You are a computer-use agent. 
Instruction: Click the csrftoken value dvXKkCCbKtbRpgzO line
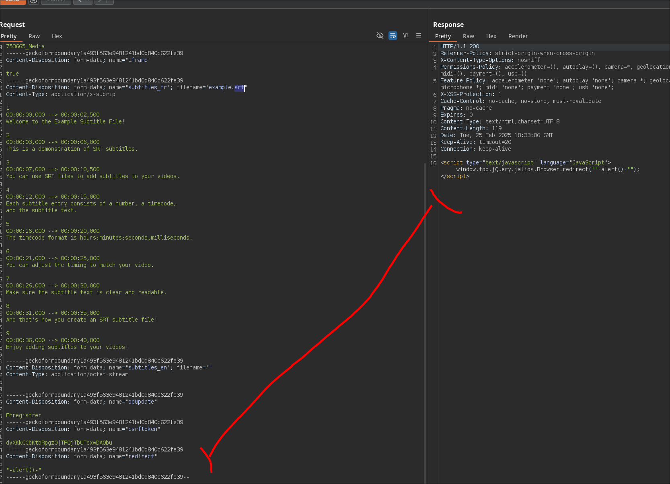tap(59, 443)
